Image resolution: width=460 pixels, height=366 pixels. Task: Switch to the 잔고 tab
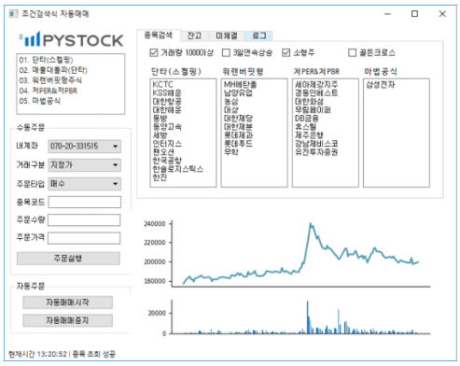tap(194, 35)
